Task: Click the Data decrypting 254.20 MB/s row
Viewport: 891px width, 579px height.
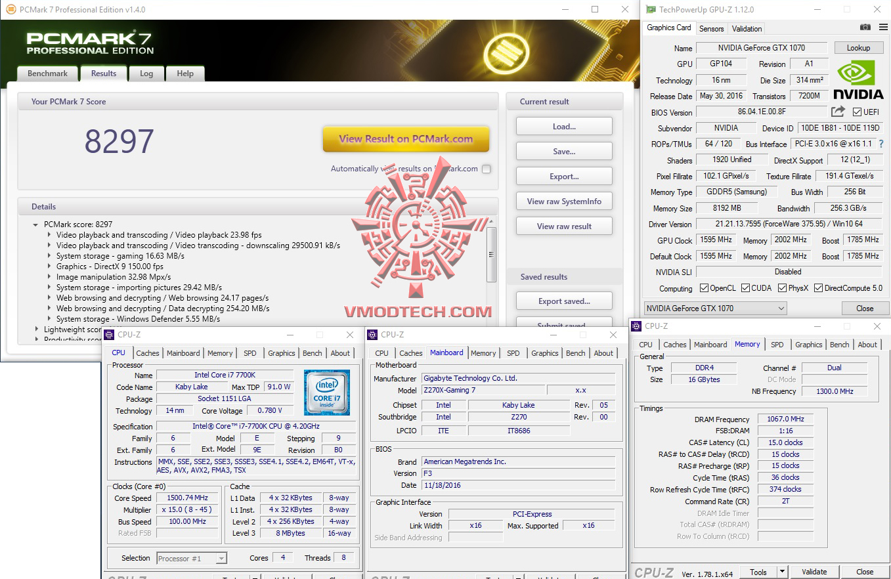Action: [x=163, y=309]
